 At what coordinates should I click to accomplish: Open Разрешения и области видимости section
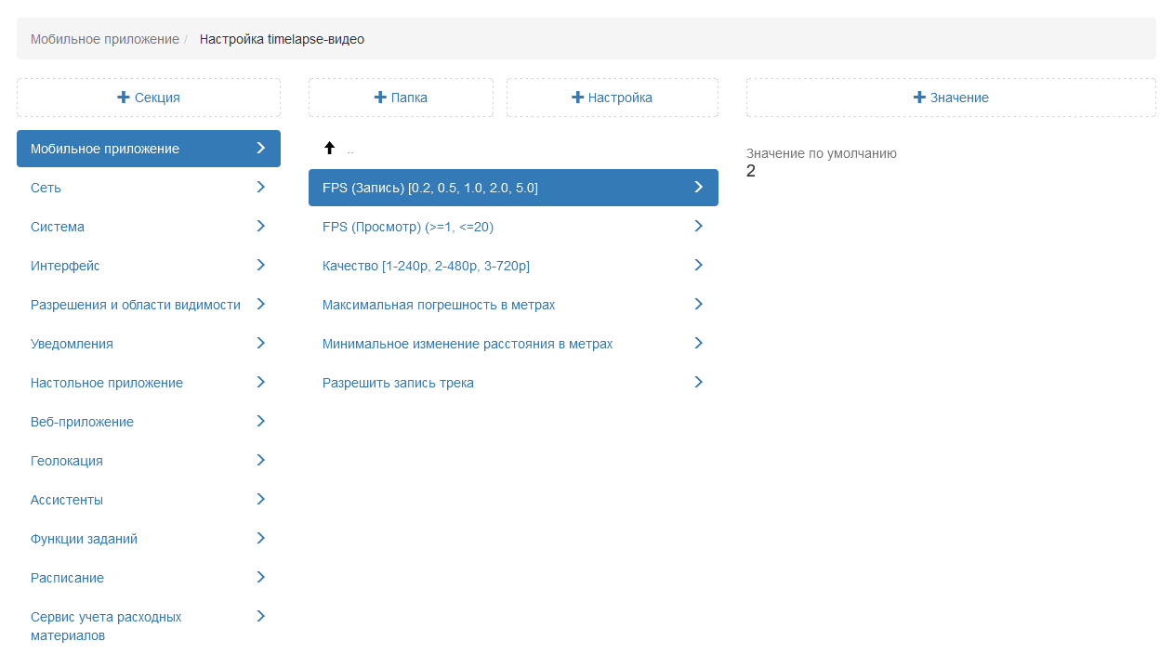[x=135, y=305]
